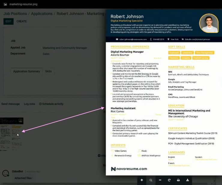Screen dimensions: 222x185
Task: Click the Leadership soft skill tag
Action: [187, 53]
